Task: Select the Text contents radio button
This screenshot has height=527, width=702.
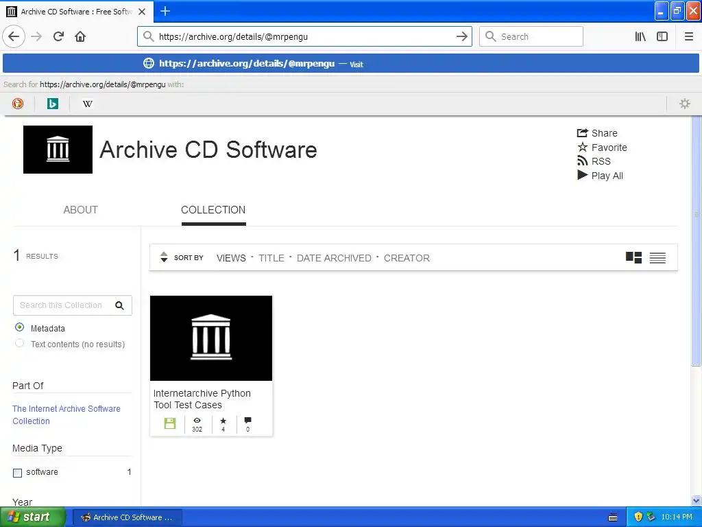Action: click(x=19, y=343)
